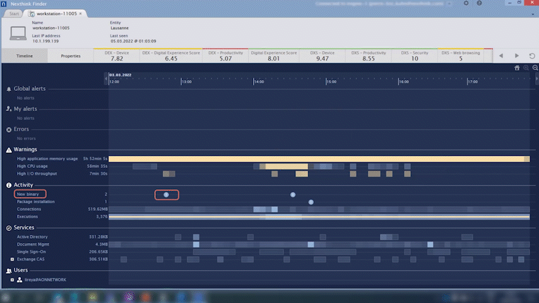
Task: Close the workstation-11005 tab
Action: point(80,13)
